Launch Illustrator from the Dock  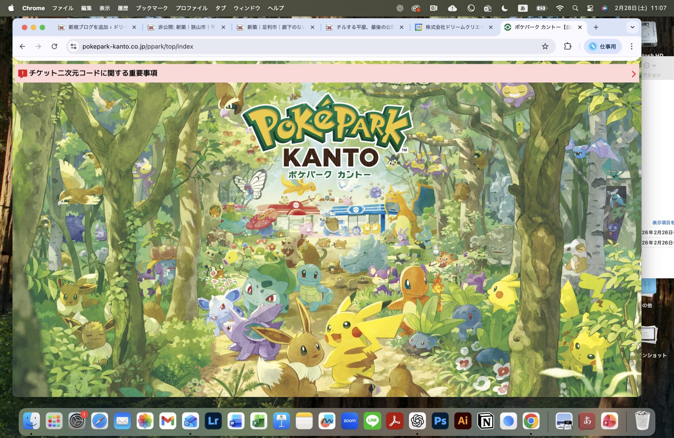[x=463, y=420]
